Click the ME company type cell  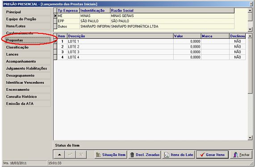pyautogui.click(x=68, y=16)
